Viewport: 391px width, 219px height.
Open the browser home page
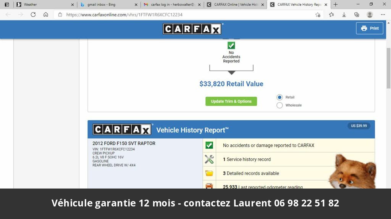[46, 15]
